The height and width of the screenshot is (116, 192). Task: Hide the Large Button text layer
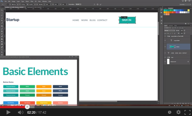tap(165, 40)
